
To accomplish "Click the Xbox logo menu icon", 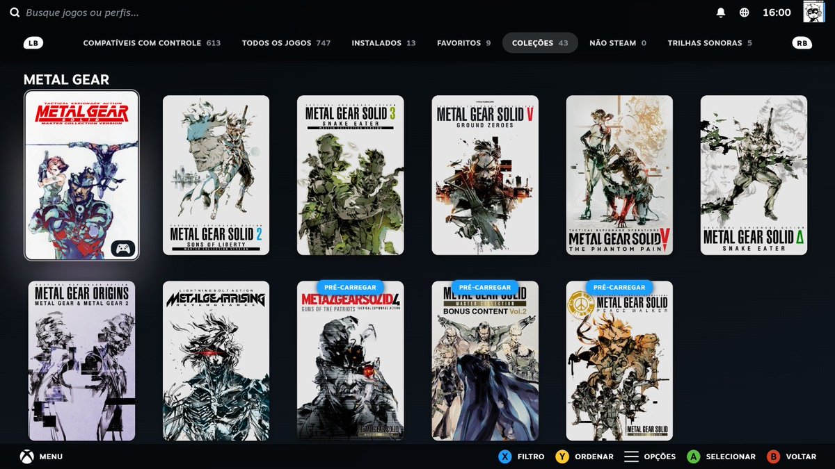I will click(x=26, y=456).
